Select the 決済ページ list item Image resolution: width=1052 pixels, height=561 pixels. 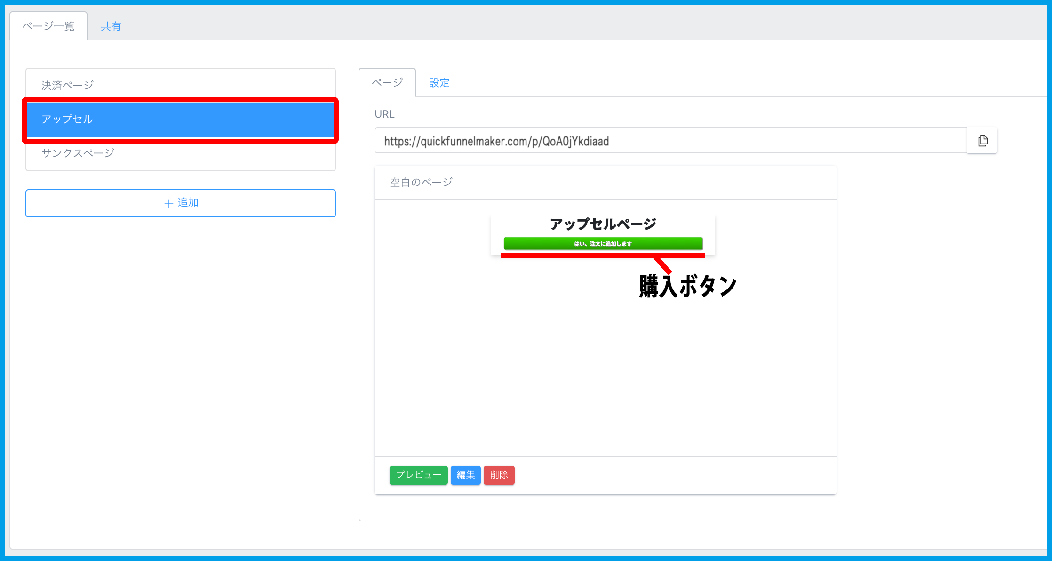point(180,83)
